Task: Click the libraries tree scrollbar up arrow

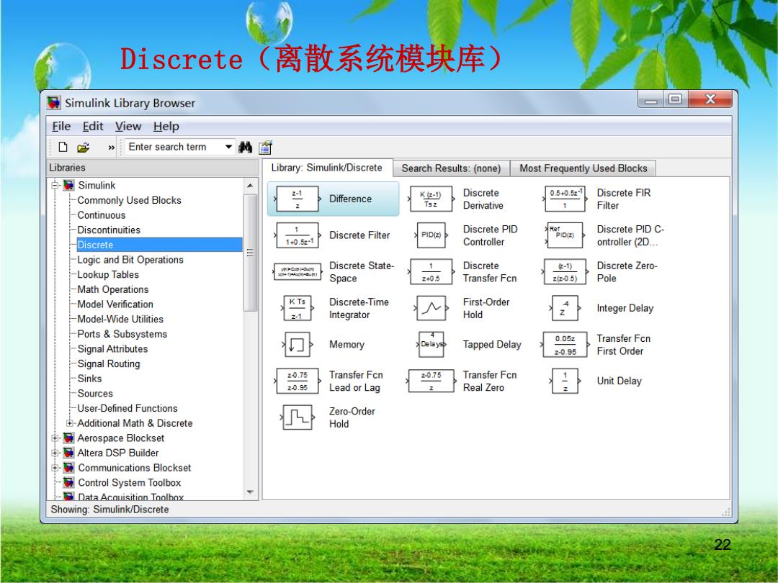Action: tap(250, 186)
